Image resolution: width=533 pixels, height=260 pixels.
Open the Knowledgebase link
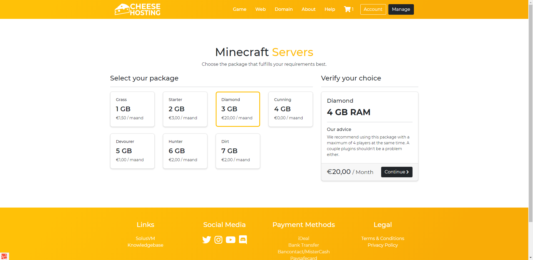coord(145,245)
